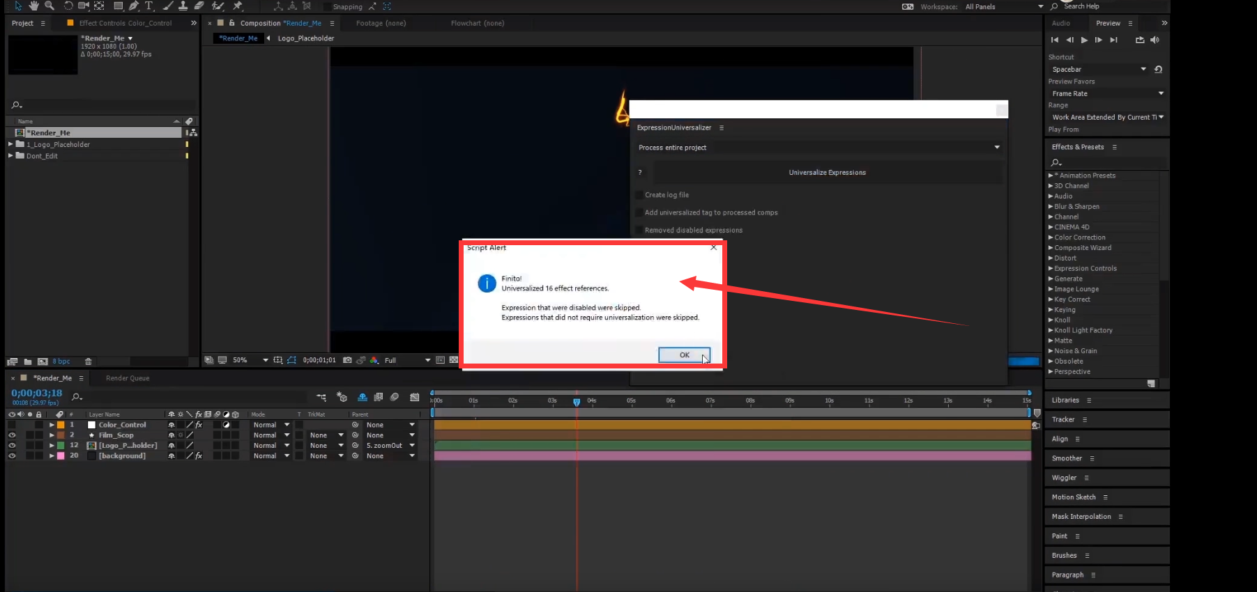
Task: Click OK in the Script Alert
Action: coord(685,355)
